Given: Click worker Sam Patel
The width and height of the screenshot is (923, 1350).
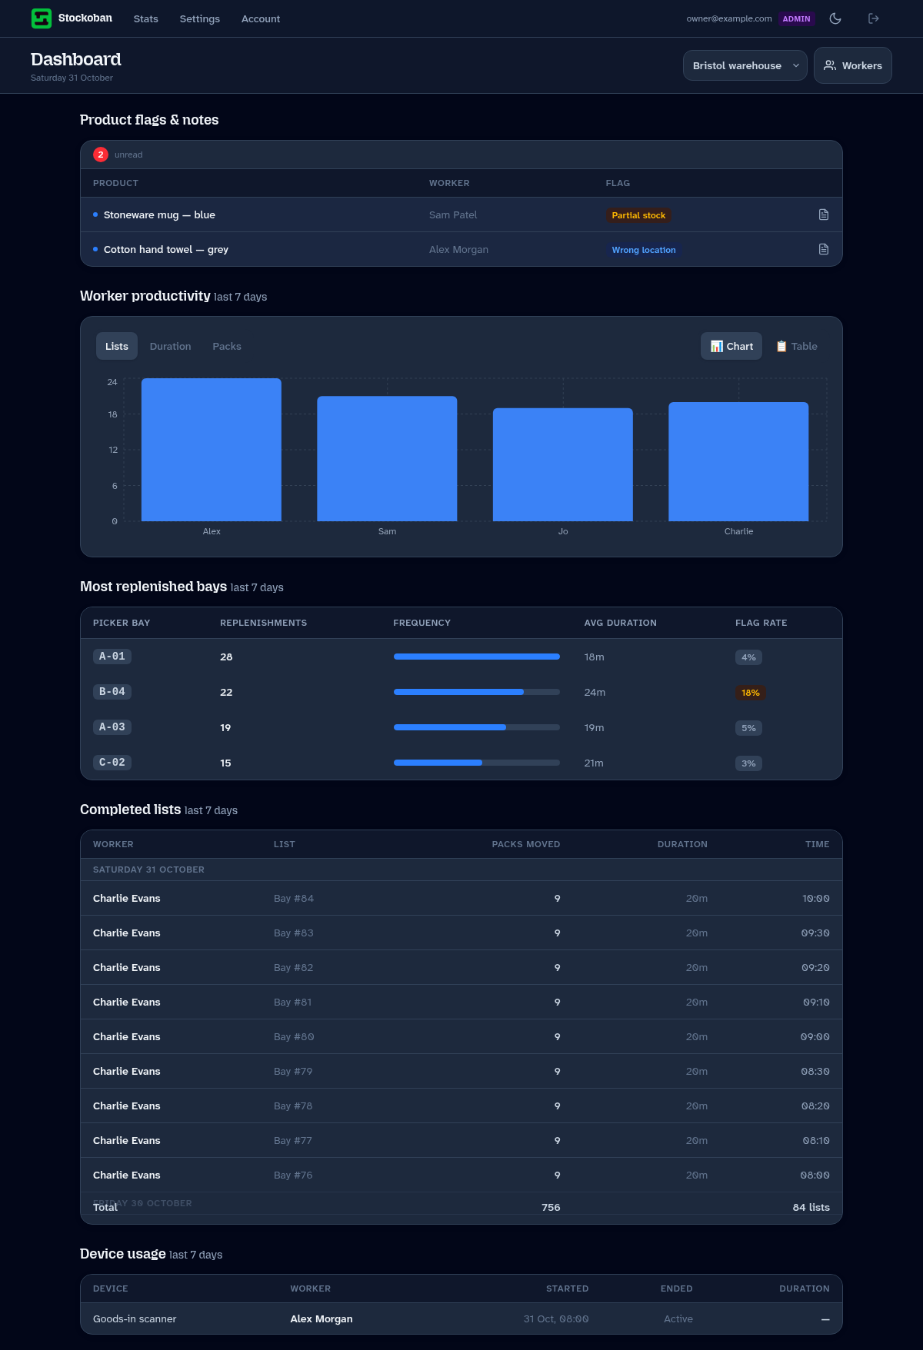Looking at the screenshot, I should [x=453, y=214].
